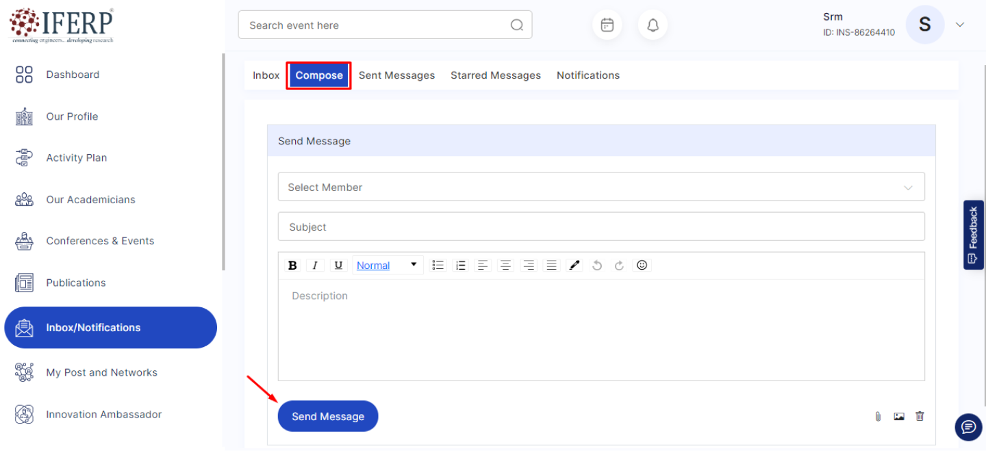Screen dimensions: 986x451
Task: Insert an emoji with smiley icon
Action: (642, 266)
